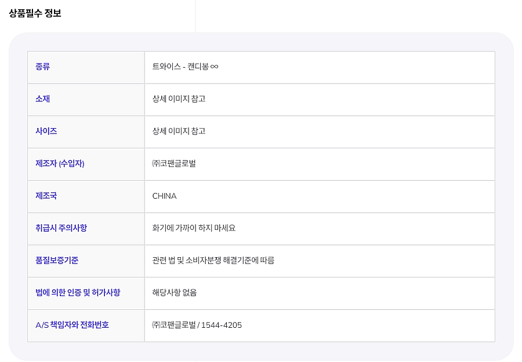Click 상세 이미지 참고 in 사이즈 row
522x362 pixels.
179,131
